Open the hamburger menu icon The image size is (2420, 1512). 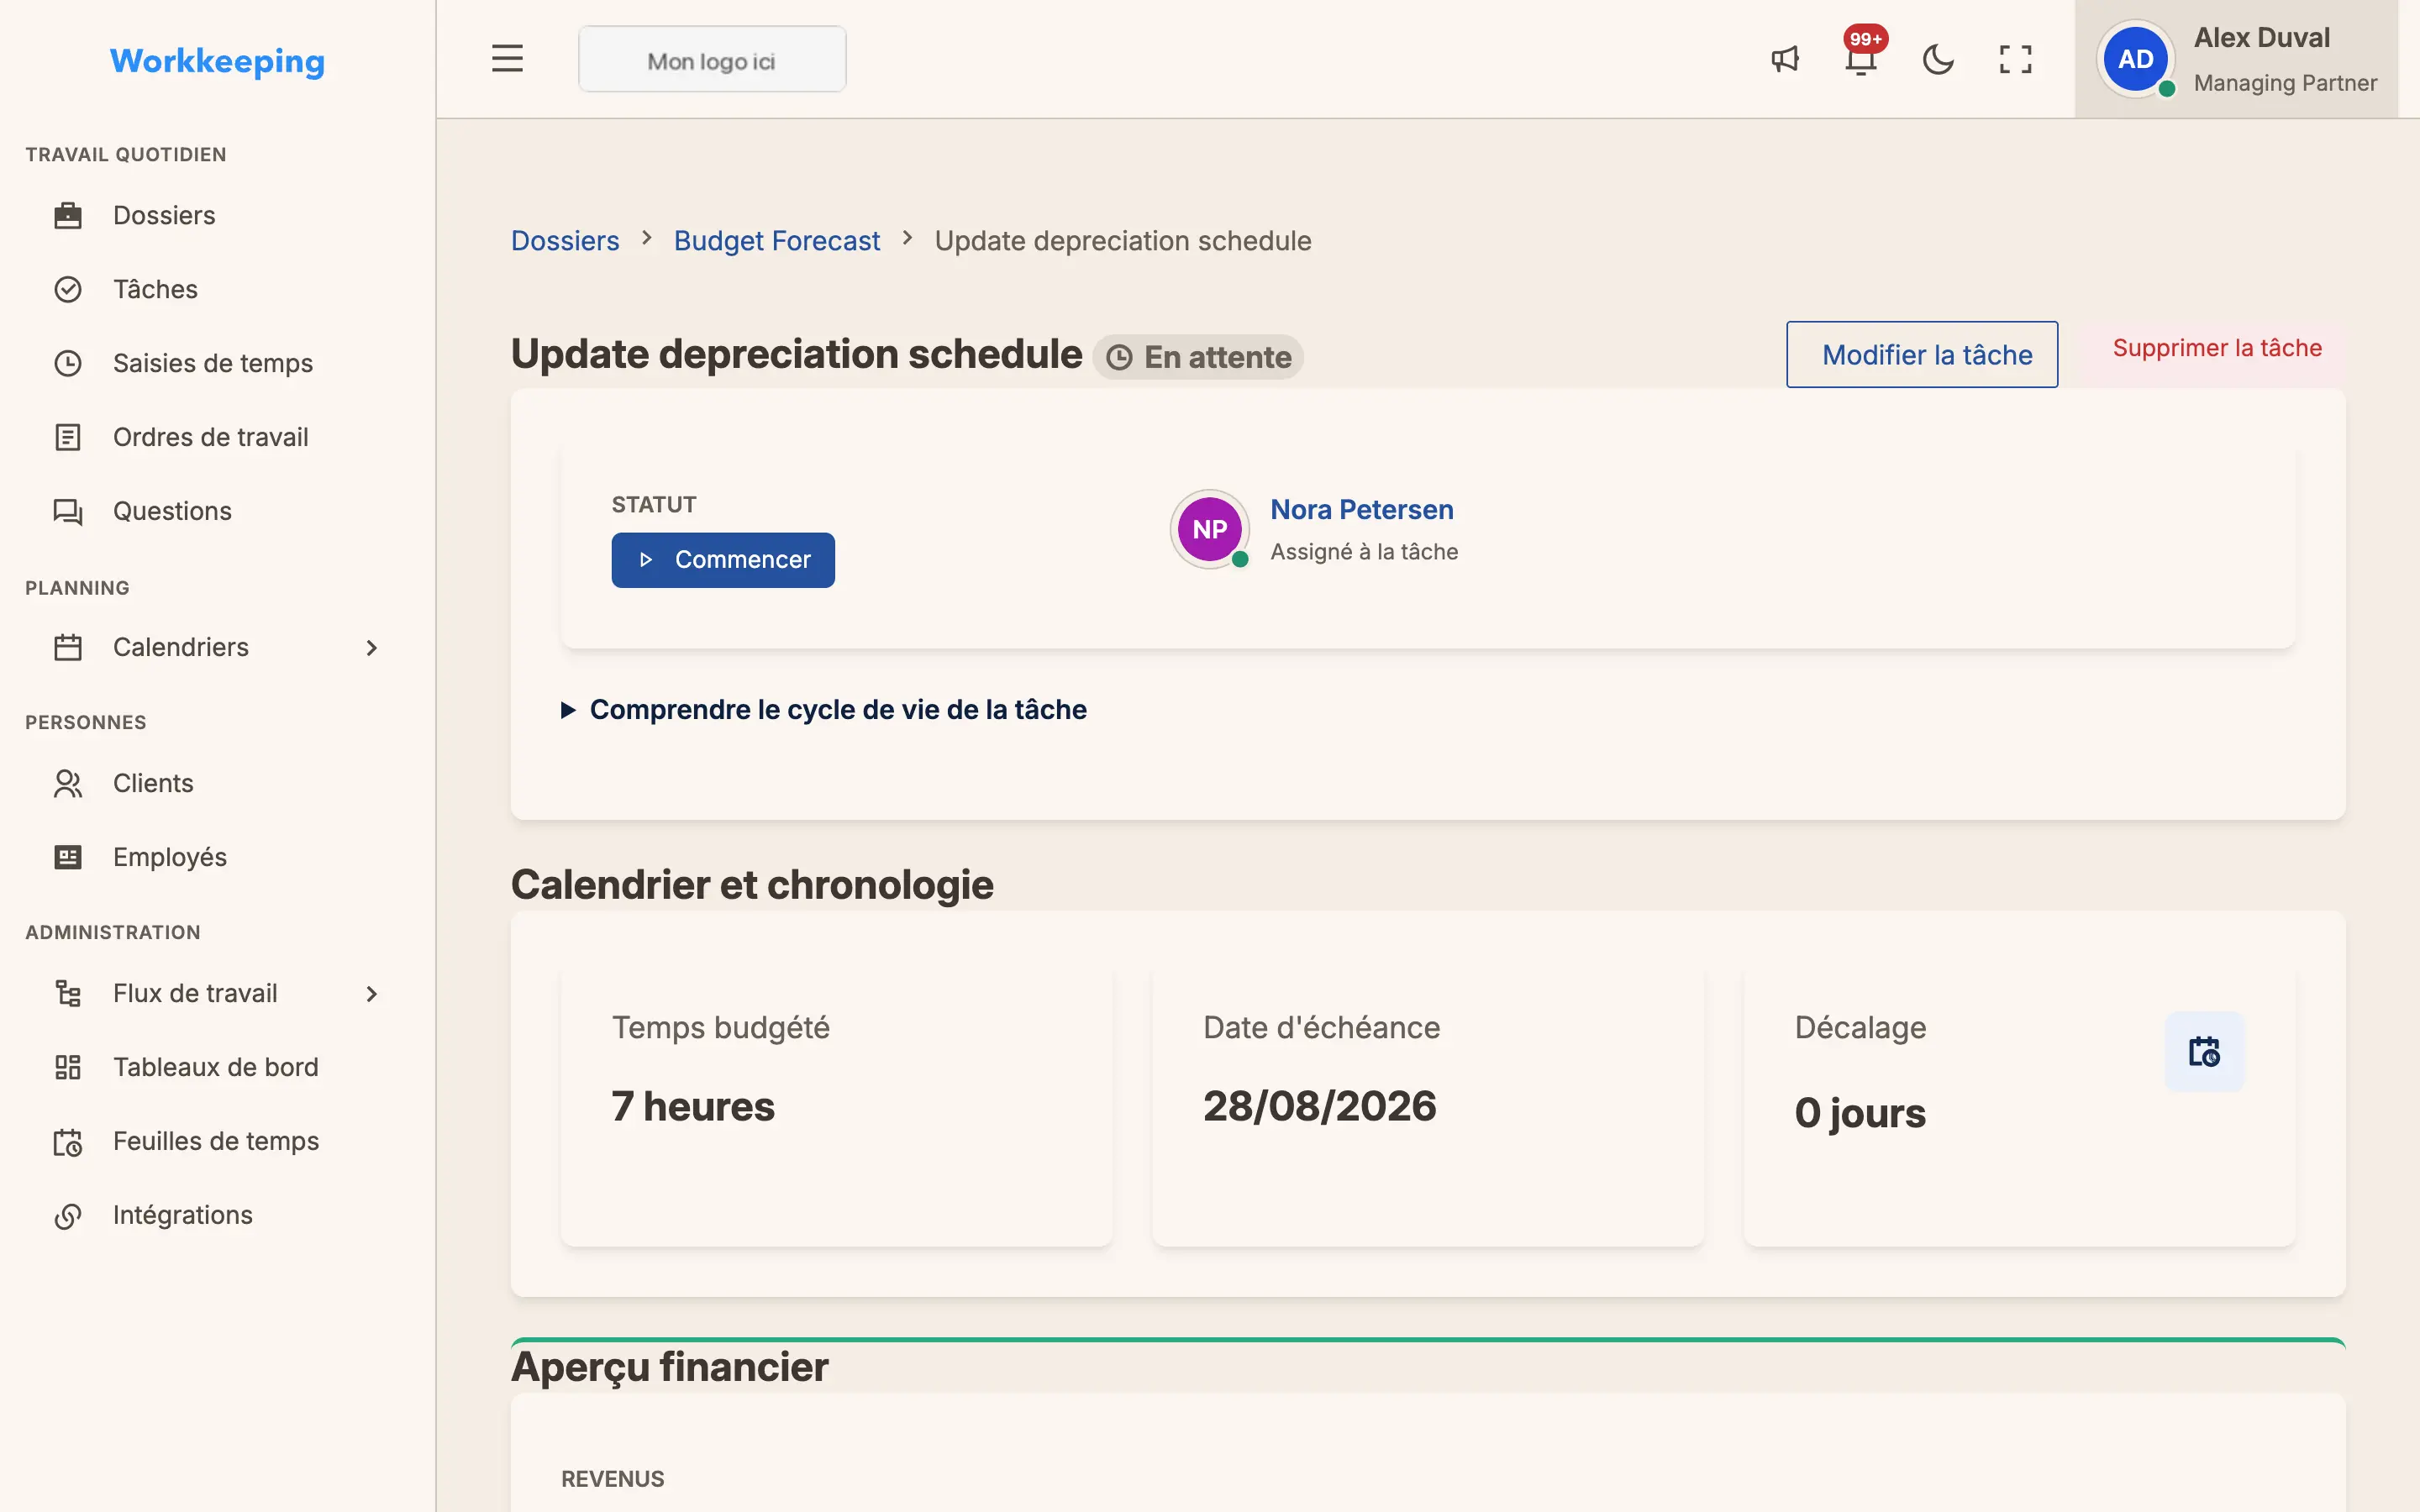[507, 59]
